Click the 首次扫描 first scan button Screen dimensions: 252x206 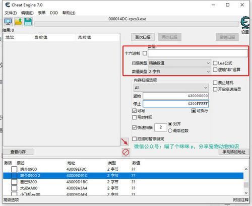point(143,37)
